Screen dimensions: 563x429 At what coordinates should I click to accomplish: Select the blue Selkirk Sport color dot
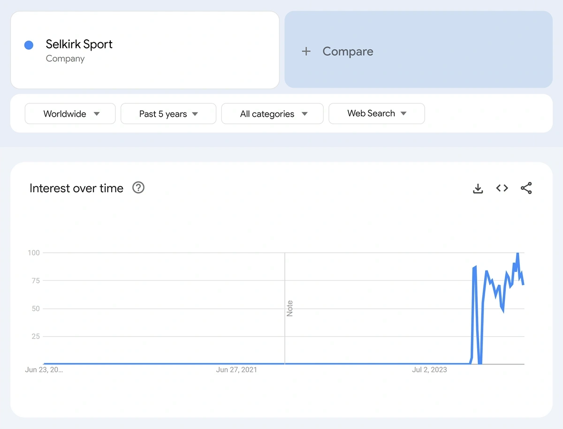click(29, 45)
